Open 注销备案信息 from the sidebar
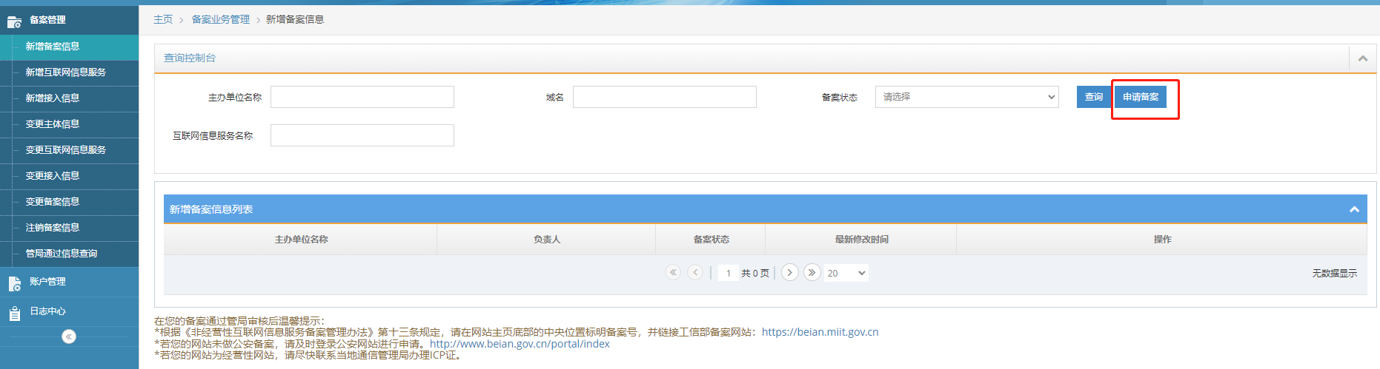 53,228
